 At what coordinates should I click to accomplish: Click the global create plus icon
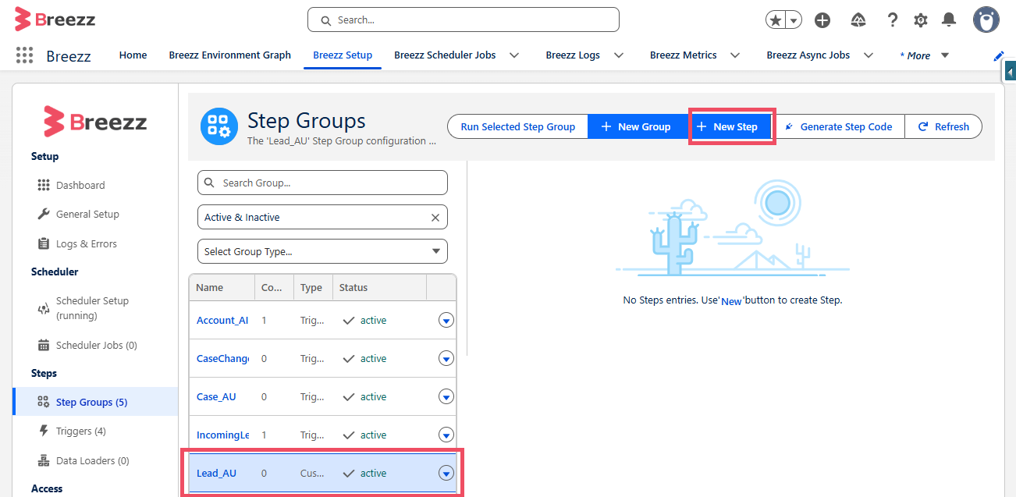tap(822, 20)
